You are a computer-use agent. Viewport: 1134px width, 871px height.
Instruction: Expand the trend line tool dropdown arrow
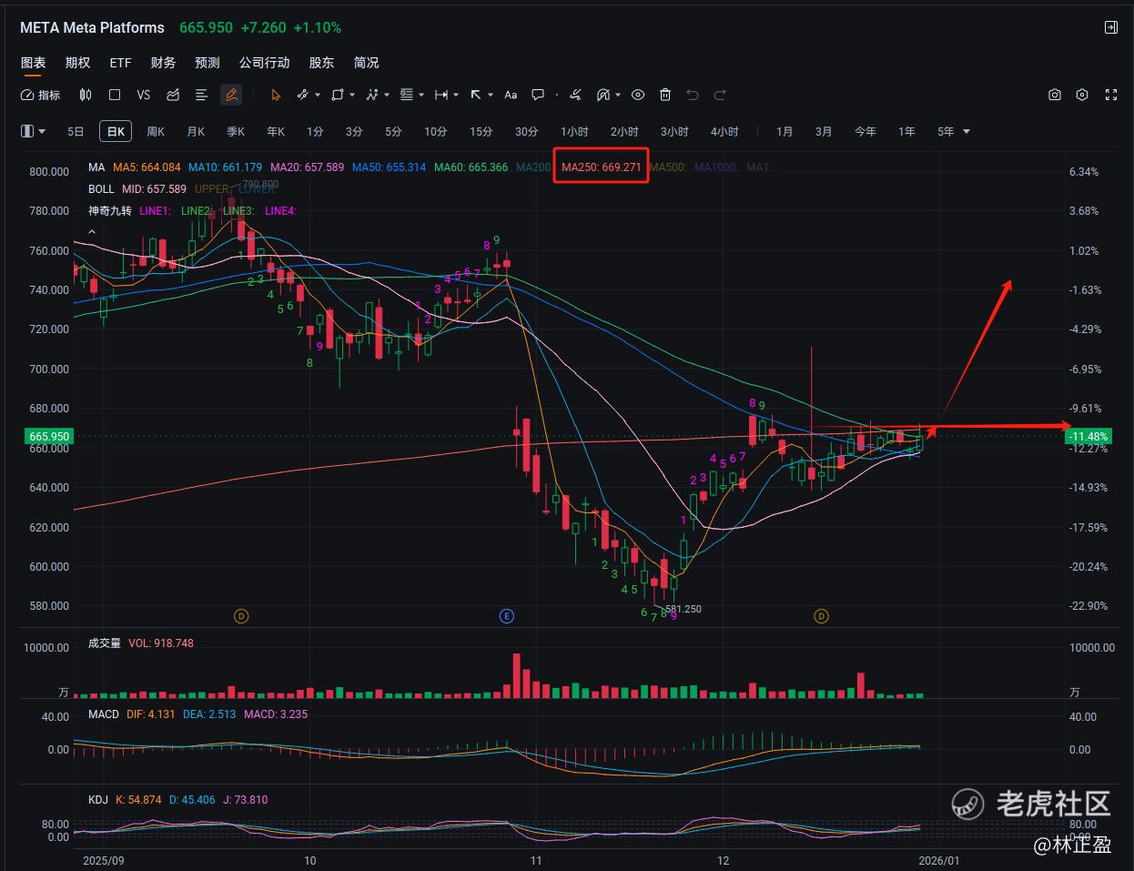pyautogui.click(x=318, y=95)
